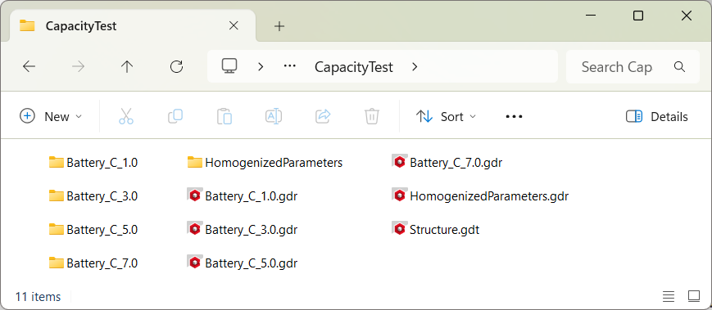Select the HomogenizedParameters.gdr file name
Screen dimensions: 712x310
point(489,196)
